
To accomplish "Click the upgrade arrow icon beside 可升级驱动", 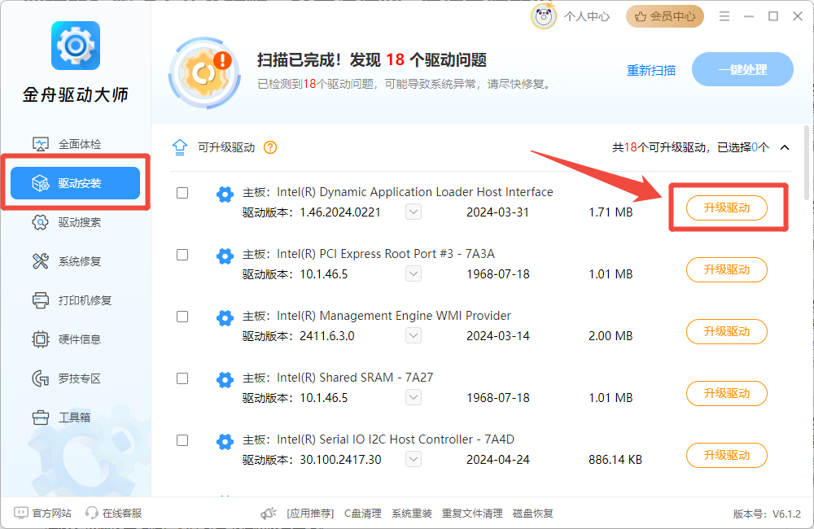I will [x=180, y=147].
